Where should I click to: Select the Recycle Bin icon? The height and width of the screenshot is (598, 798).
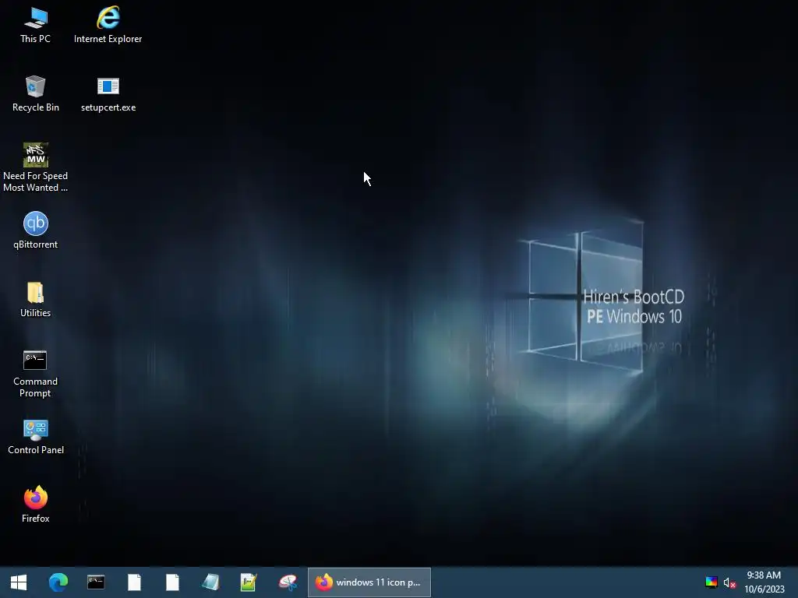tap(35, 94)
